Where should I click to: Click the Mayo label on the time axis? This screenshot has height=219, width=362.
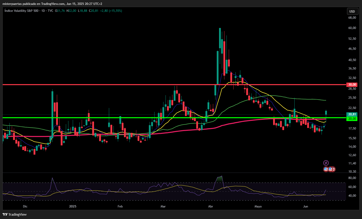258,206
